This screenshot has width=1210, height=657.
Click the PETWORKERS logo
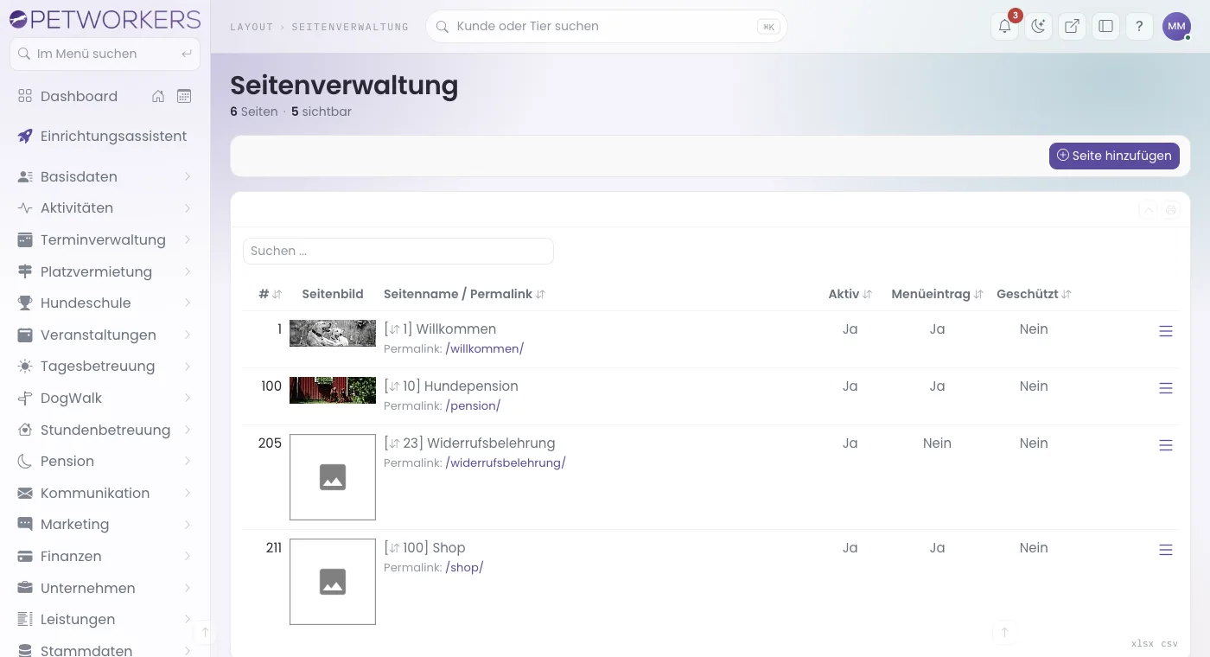[105, 19]
